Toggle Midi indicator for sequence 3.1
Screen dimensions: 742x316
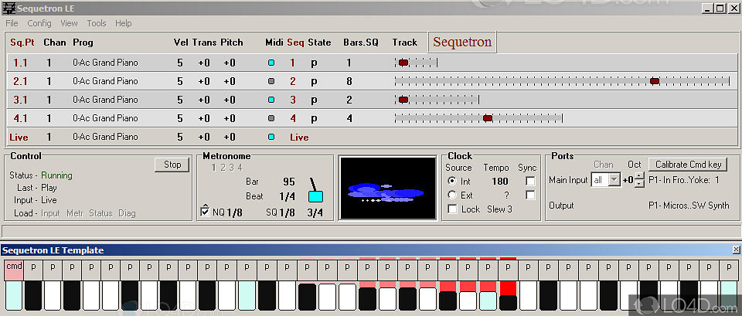coord(271,100)
